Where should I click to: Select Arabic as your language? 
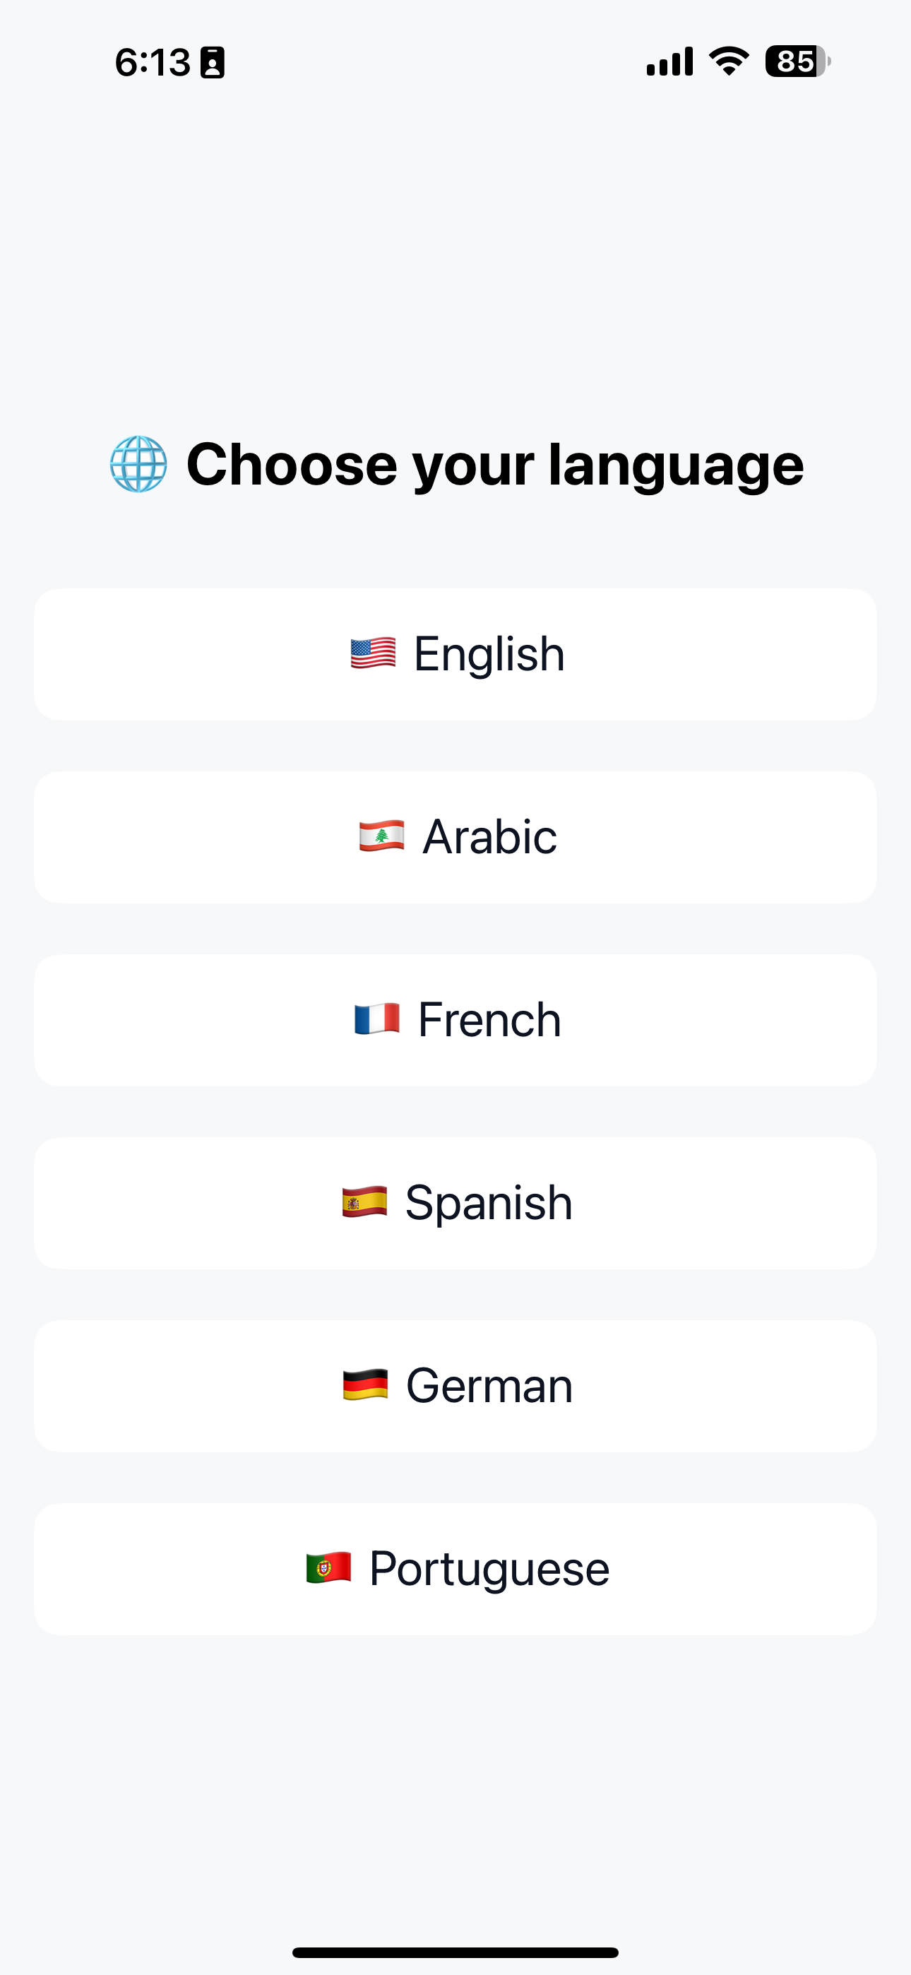pos(455,836)
